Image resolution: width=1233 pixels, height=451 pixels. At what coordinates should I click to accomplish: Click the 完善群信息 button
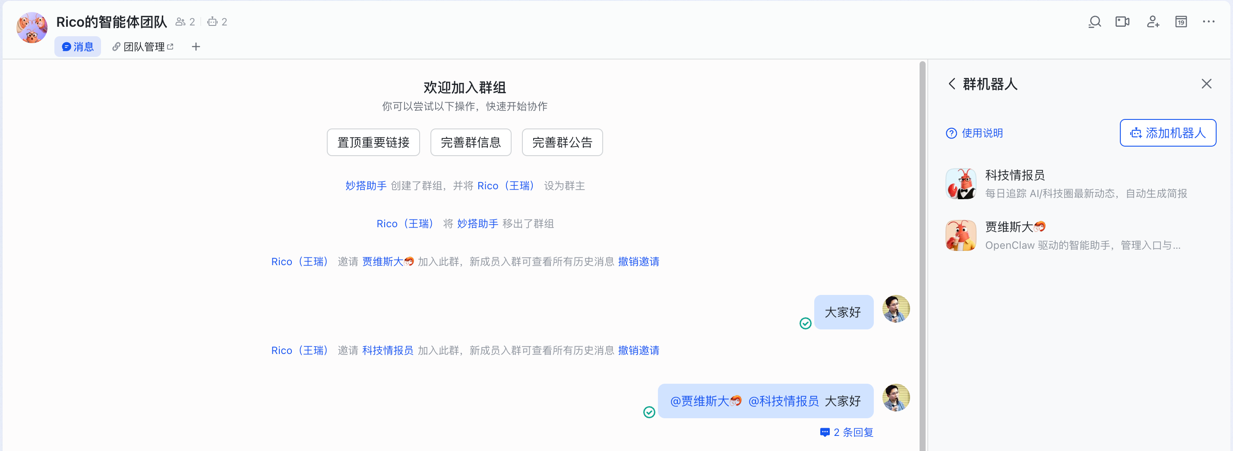pyautogui.click(x=471, y=143)
